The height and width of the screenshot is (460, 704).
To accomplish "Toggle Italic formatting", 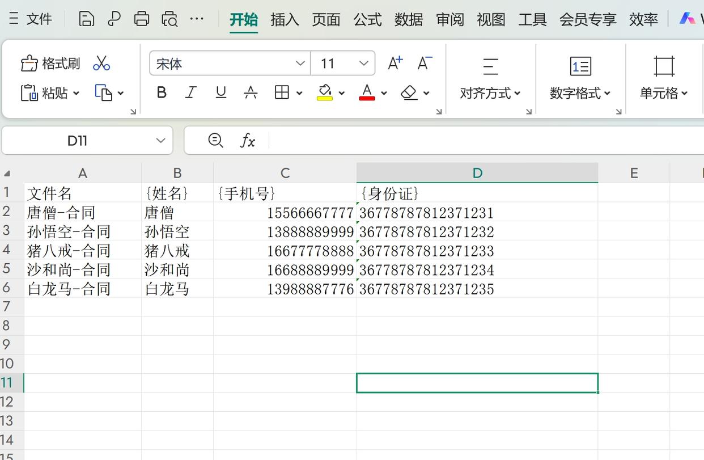I will (191, 92).
